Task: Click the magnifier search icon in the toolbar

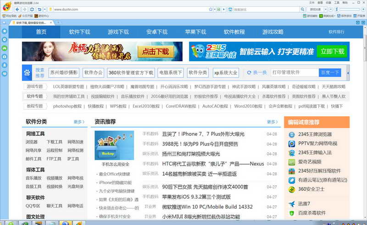Action: point(302,9)
